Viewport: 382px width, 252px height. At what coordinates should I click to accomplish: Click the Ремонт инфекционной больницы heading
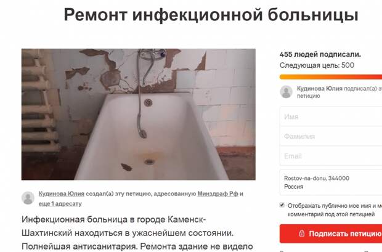pos(211,15)
